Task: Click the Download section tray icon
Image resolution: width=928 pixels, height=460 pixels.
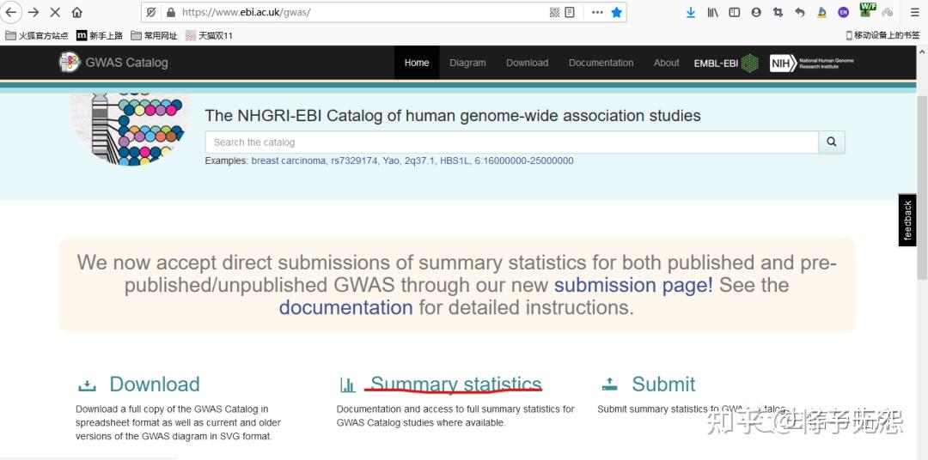Action: pyautogui.click(x=87, y=385)
